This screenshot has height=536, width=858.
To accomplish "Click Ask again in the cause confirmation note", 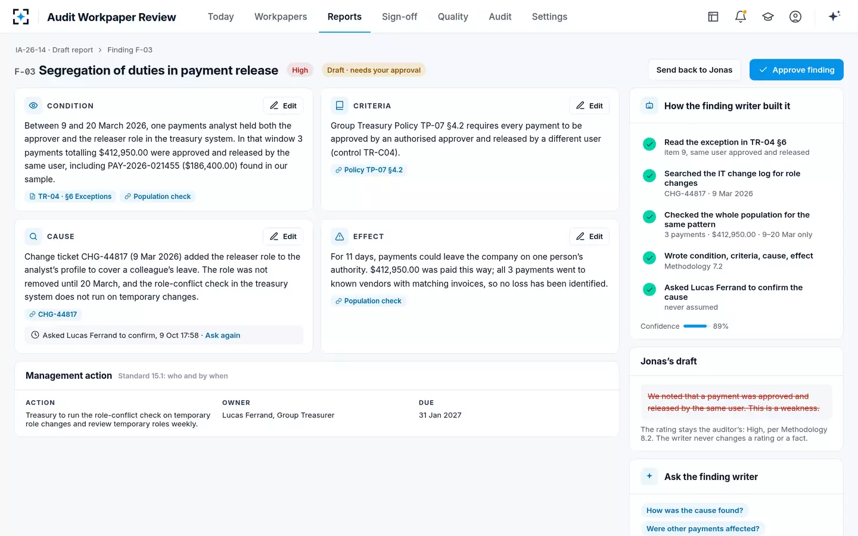I will click(x=223, y=335).
